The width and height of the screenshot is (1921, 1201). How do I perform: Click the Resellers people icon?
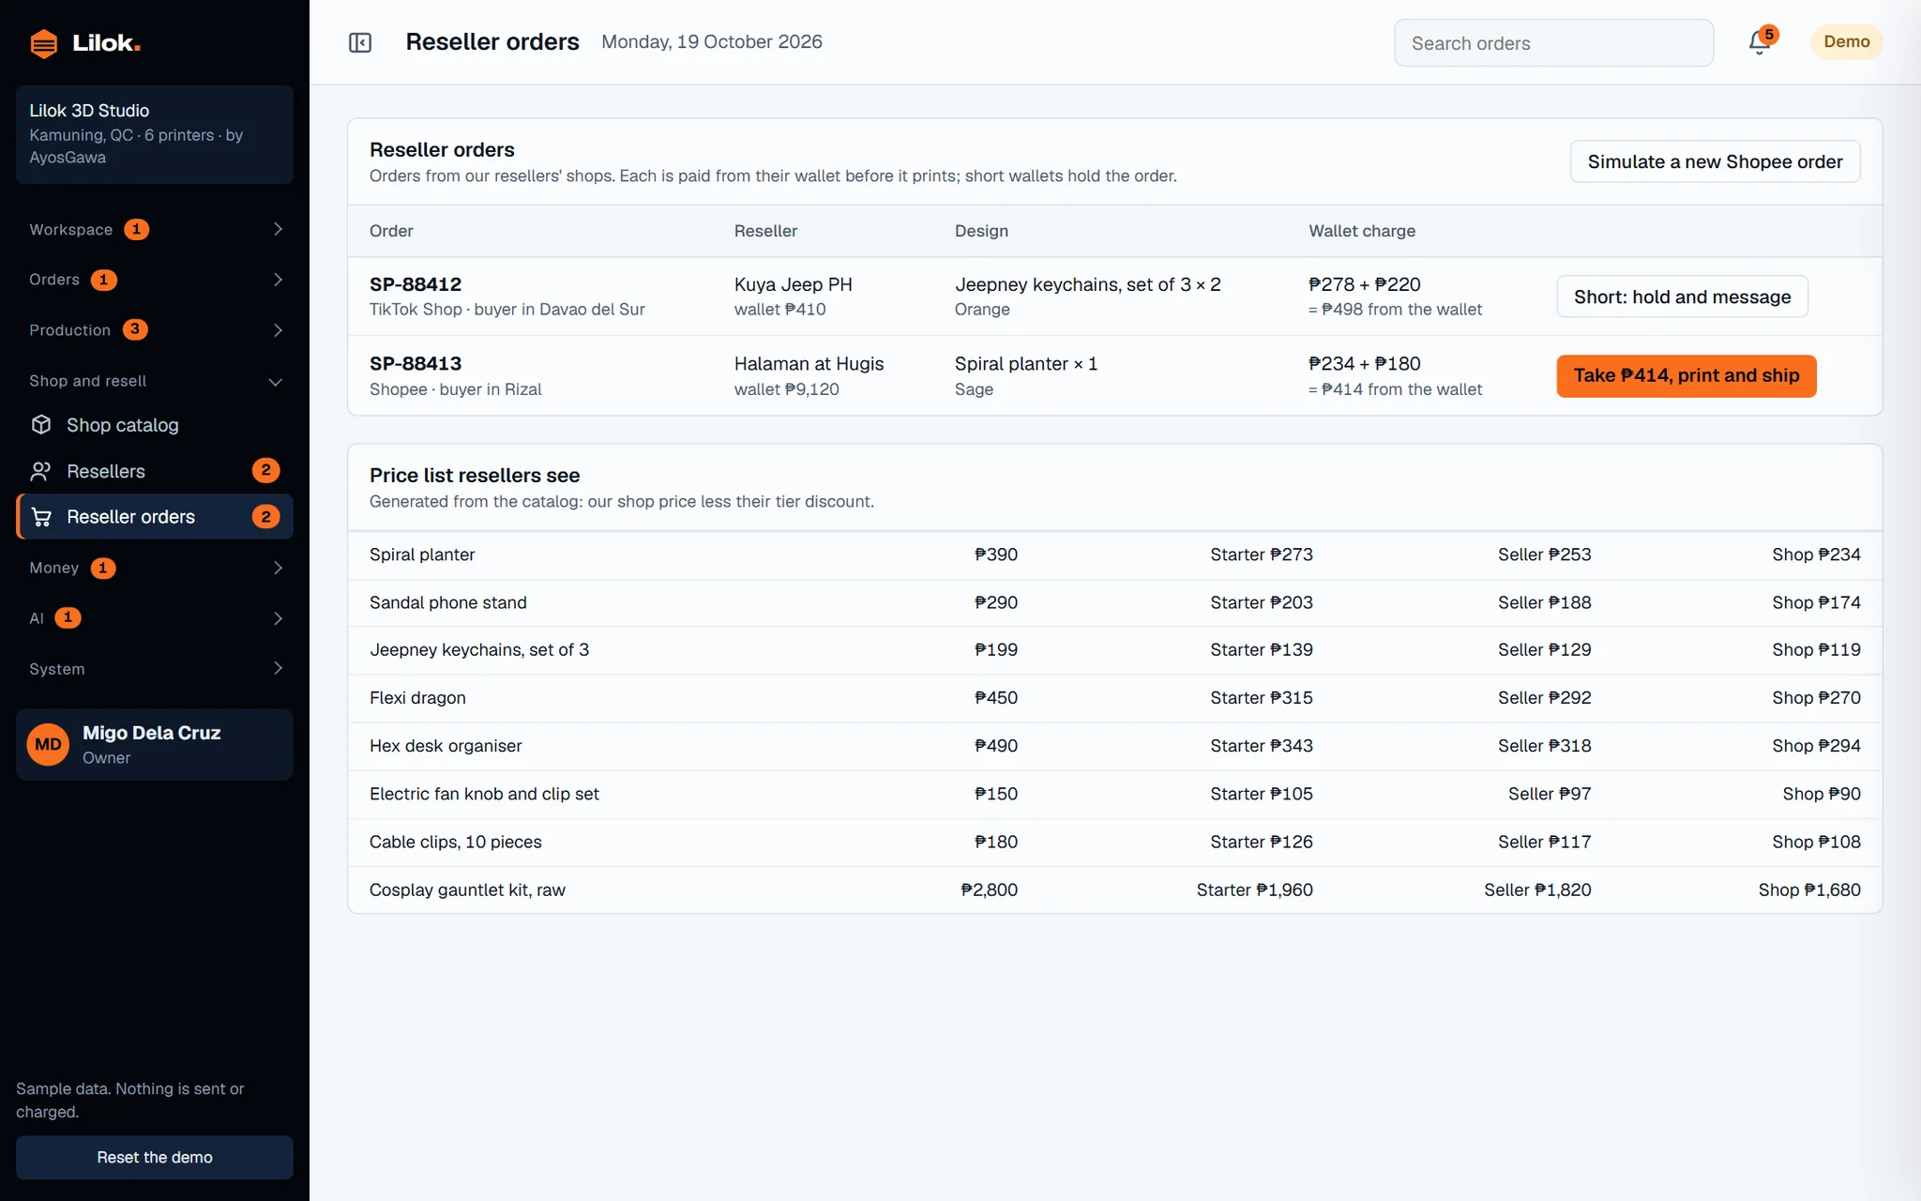coord(41,471)
